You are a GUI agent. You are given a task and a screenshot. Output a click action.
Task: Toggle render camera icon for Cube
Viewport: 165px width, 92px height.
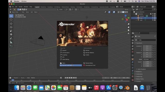[155, 18]
